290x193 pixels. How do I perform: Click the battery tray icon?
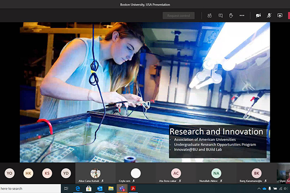(275, 189)
